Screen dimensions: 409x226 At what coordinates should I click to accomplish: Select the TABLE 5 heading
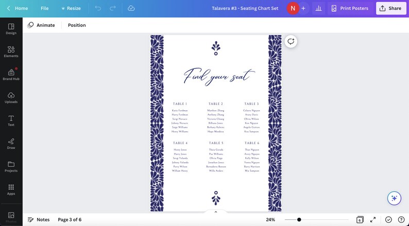216,143
